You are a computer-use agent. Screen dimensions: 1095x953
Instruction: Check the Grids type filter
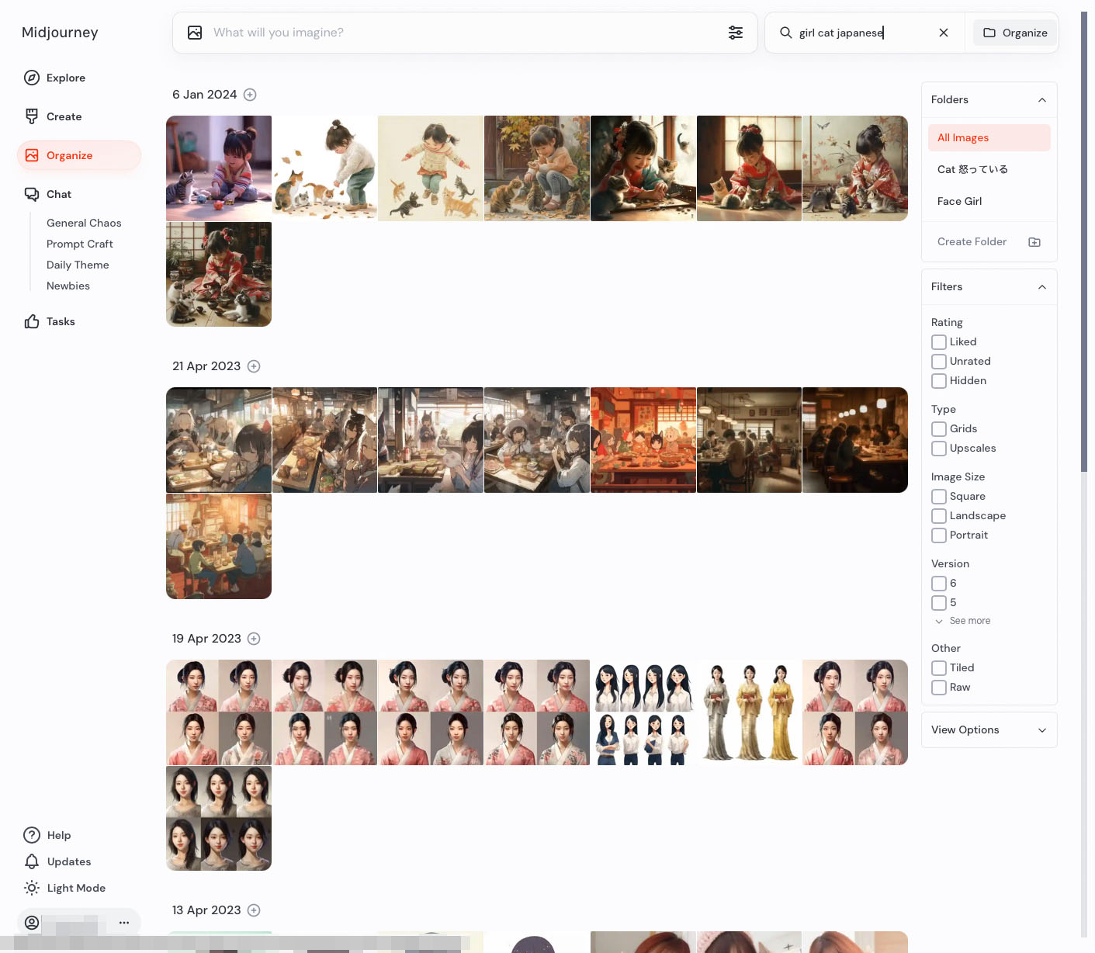coord(939,429)
